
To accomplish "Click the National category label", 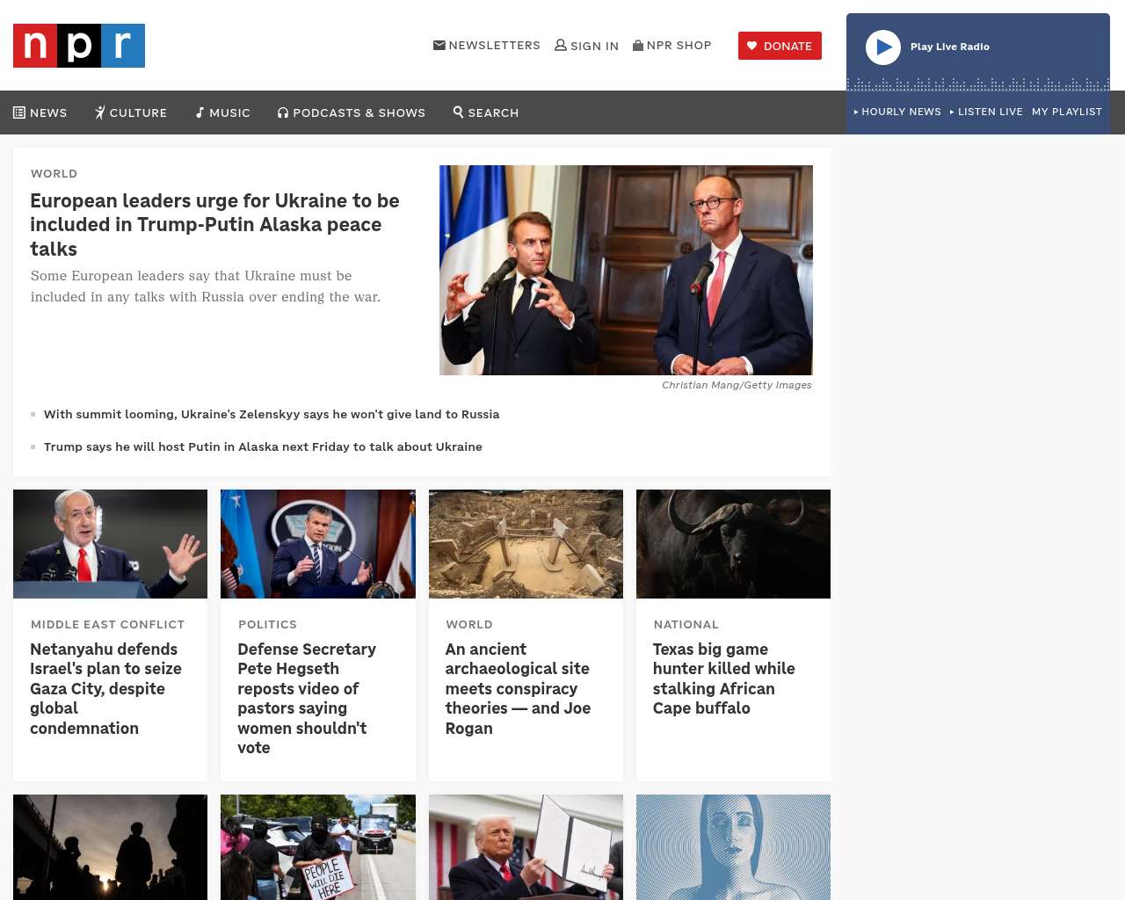I will pyautogui.click(x=686, y=624).
